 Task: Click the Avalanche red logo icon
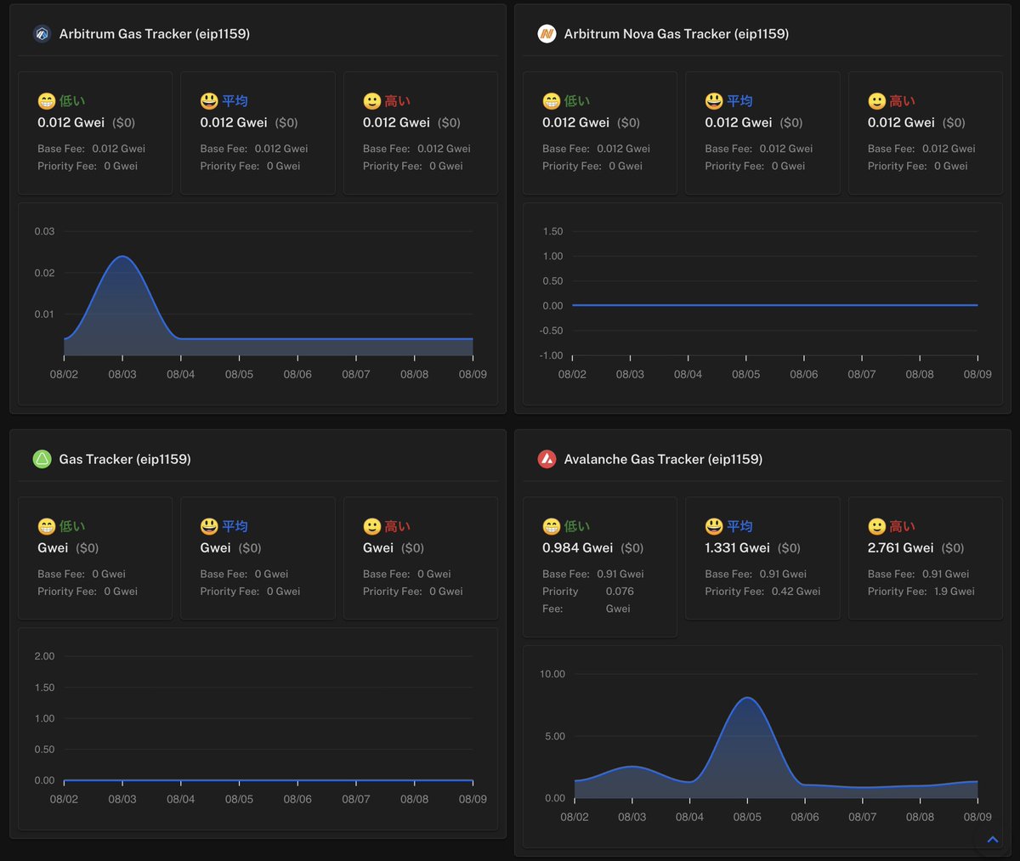(547, 459)
